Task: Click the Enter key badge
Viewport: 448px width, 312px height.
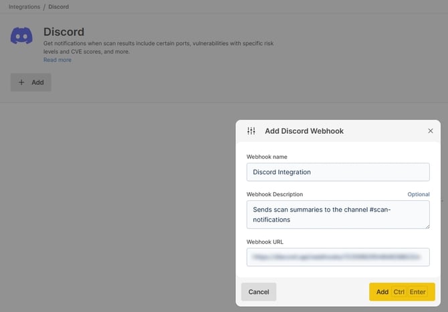Action: (418, 292)
